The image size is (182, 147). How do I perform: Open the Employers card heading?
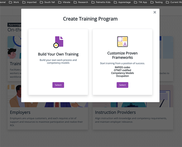coord(20,112)
